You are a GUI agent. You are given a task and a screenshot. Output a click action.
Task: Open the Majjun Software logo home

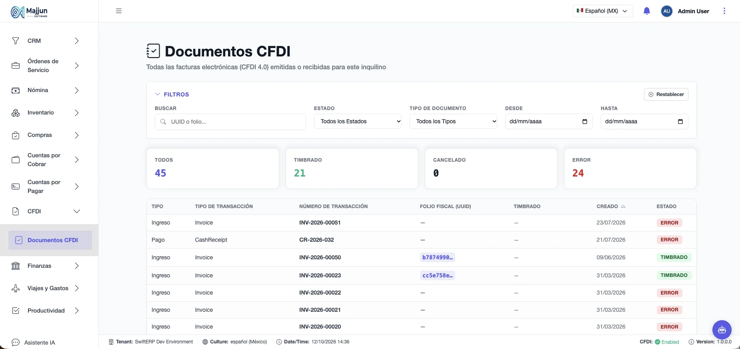[x=29, y=12]
